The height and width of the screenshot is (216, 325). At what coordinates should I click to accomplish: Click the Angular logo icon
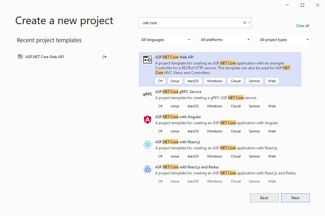point(148,119)
